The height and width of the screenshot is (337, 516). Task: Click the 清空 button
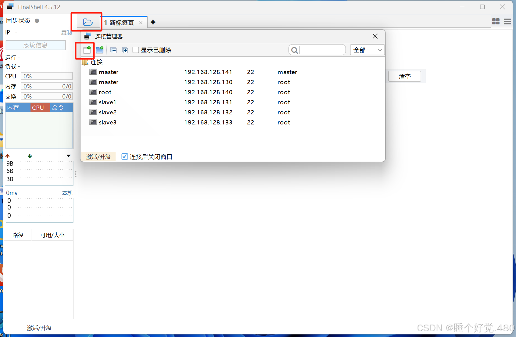click(x=405, y=76)
